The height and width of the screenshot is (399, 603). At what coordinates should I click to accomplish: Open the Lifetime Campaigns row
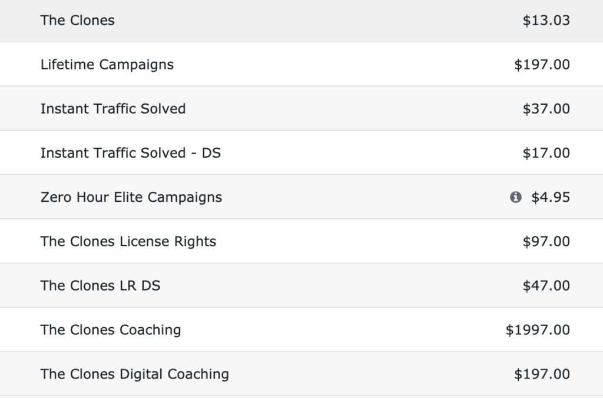tap(301, 64)
